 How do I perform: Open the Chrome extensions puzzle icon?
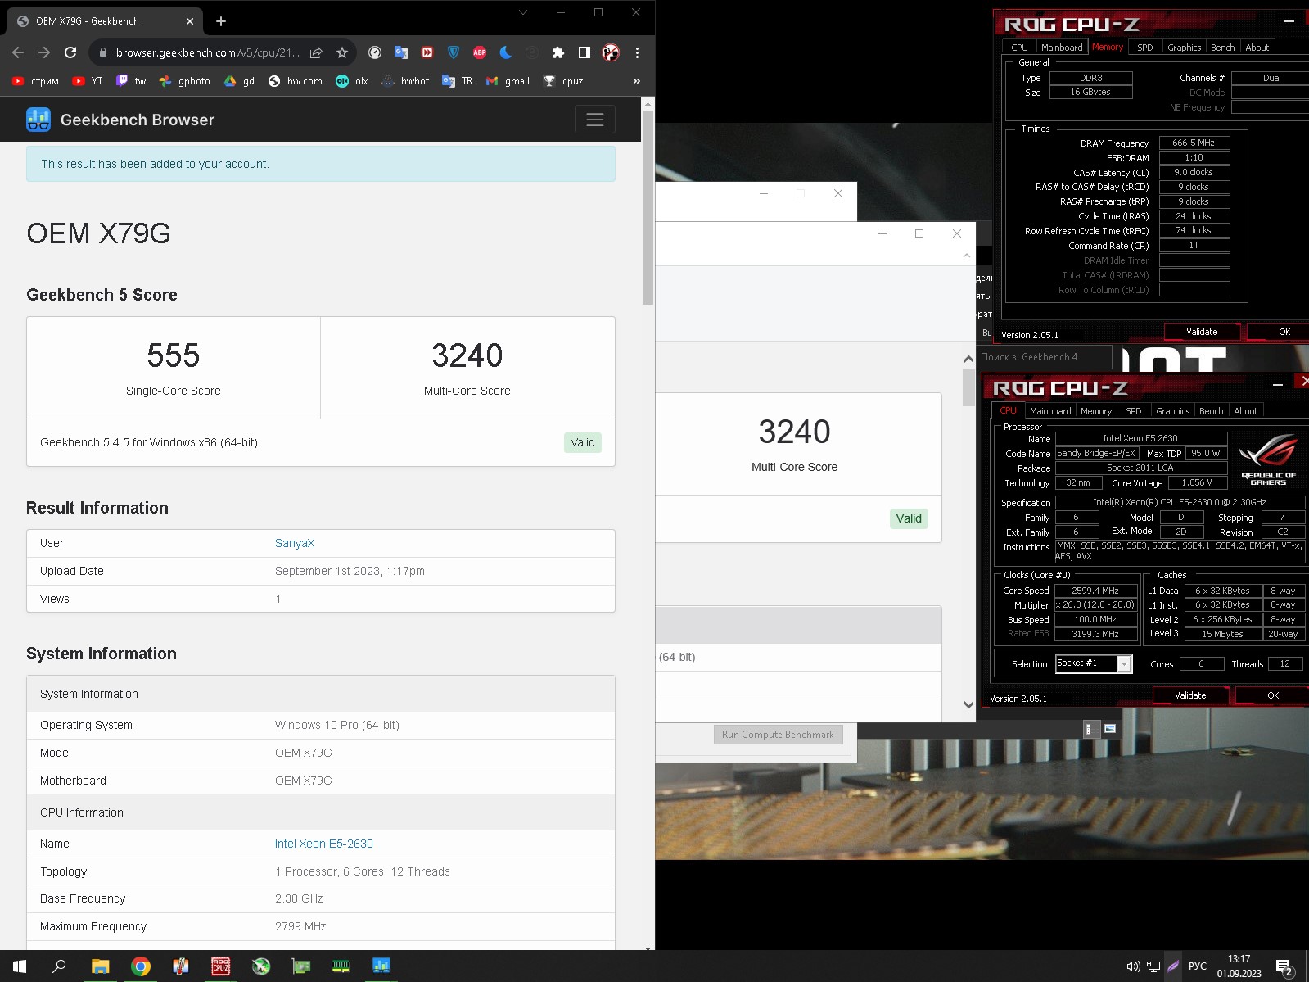pyautogui.click(x=558, y=52)
